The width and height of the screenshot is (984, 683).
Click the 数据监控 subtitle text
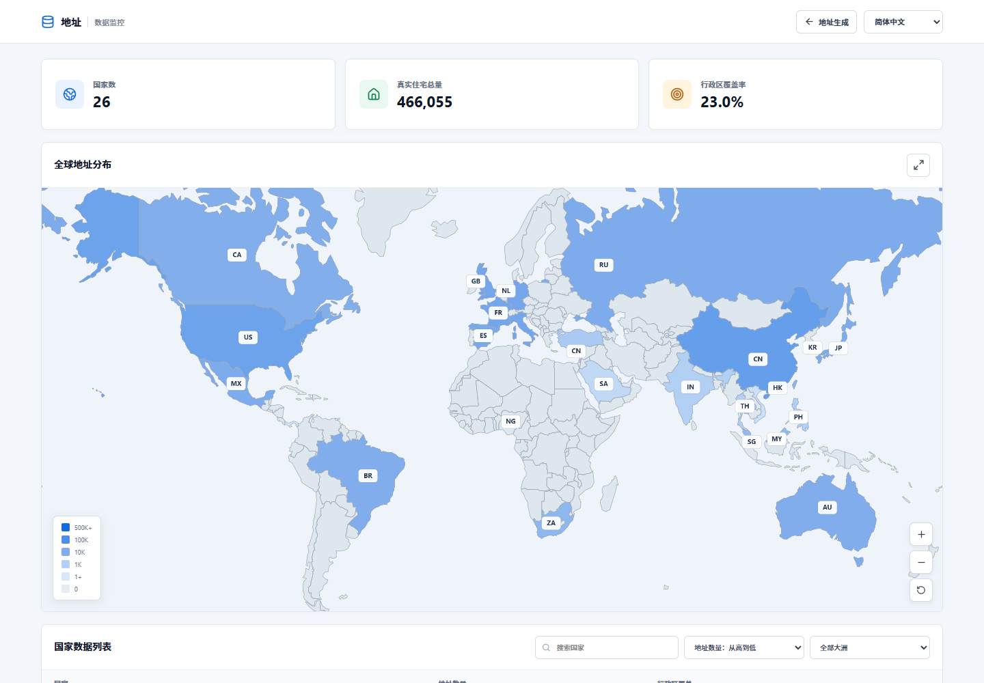pos(109,23)
